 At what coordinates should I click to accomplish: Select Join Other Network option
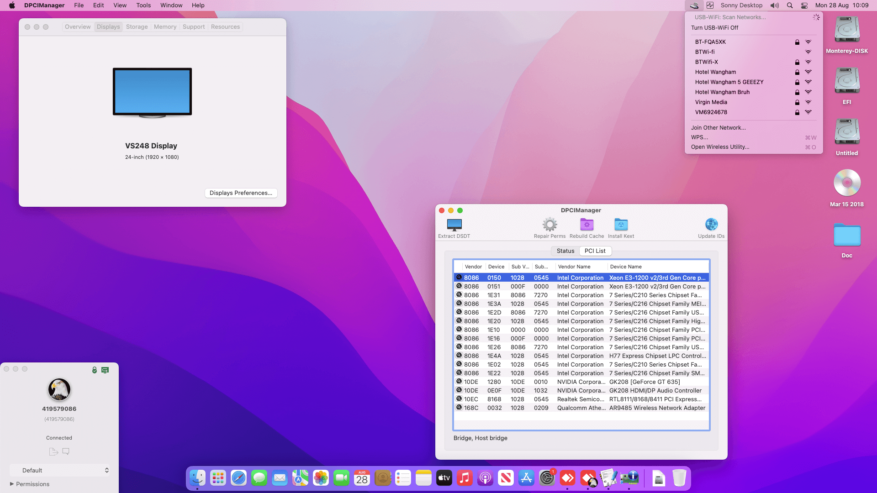tap(718, 128)
